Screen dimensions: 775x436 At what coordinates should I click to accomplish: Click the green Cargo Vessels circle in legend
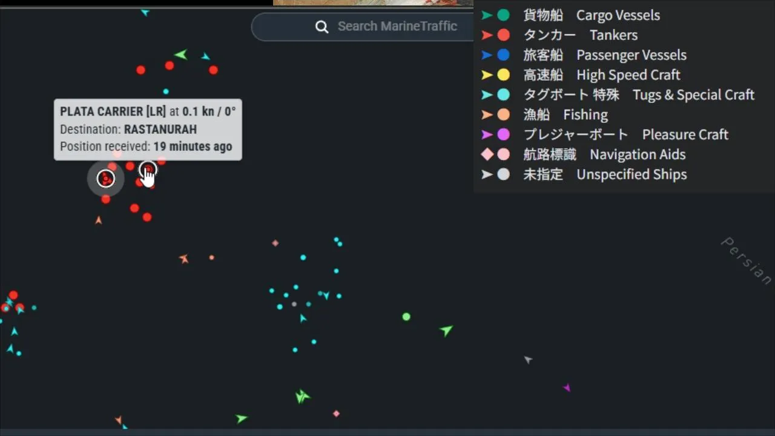[503, 15]
